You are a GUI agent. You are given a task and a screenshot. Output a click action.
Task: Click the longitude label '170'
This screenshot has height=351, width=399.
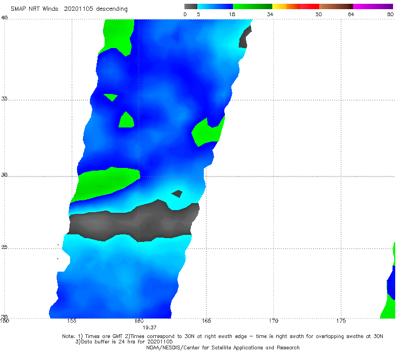(273, 321)
